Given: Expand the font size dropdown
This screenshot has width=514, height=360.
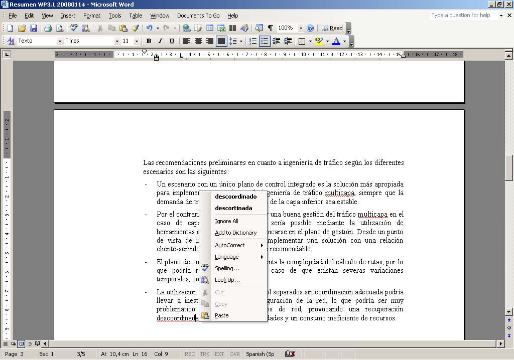Looking at the screenshot, I should coord(137,41).
